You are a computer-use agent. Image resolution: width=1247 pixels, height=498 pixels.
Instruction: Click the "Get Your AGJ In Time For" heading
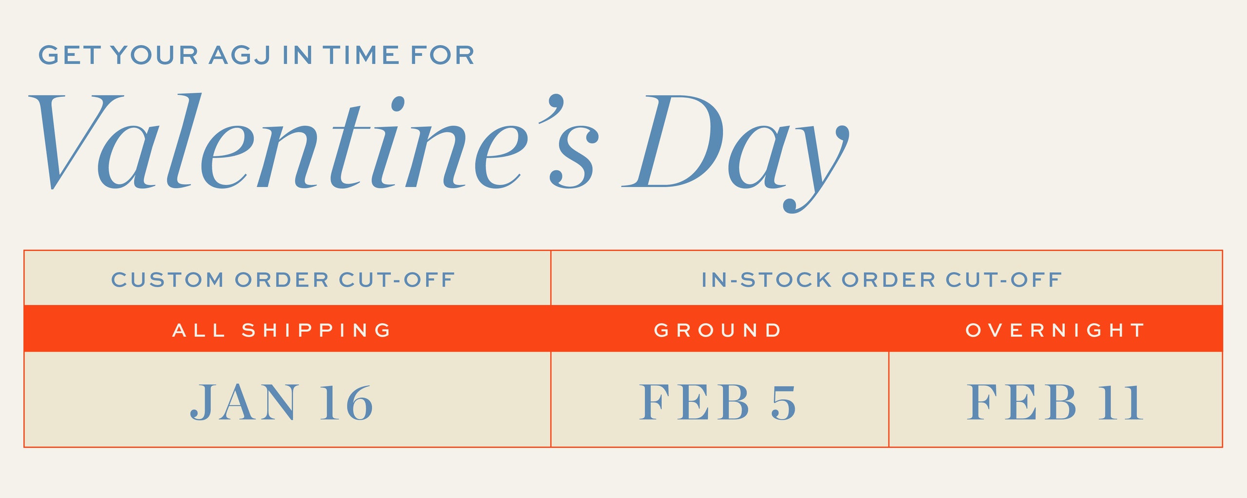click(x=256, y=55)
